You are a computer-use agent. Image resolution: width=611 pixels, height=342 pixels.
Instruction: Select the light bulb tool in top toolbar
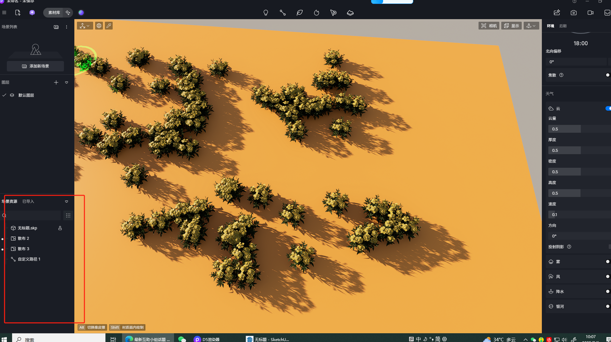(266, 13)
